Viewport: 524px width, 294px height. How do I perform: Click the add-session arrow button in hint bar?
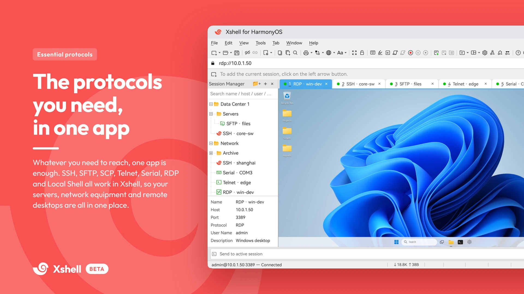pos(214,74)
